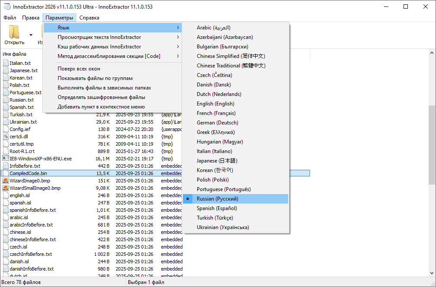Click the InnoExtractor app icon in title bar

(7, 7)
